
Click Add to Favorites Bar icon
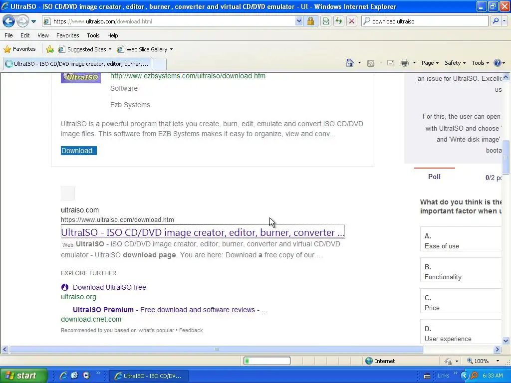[50, 49]
